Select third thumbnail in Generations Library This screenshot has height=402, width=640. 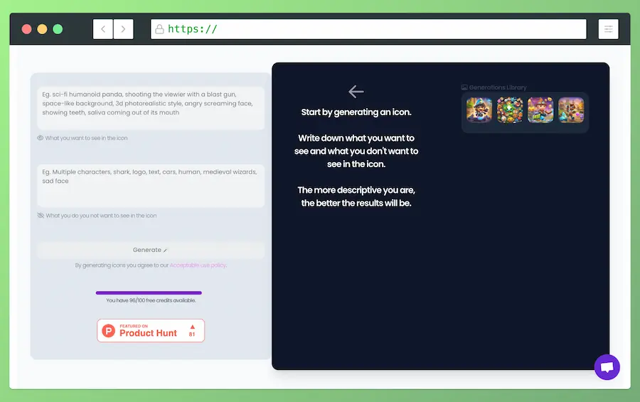pos(540,110)
